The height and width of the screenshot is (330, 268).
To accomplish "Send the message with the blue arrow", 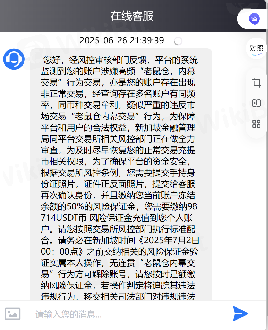I will pos(240,313).
